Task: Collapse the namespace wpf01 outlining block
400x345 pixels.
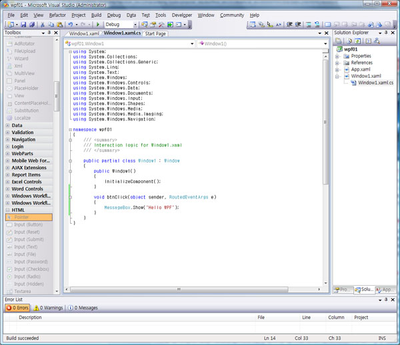Action: tap(70, 130)
